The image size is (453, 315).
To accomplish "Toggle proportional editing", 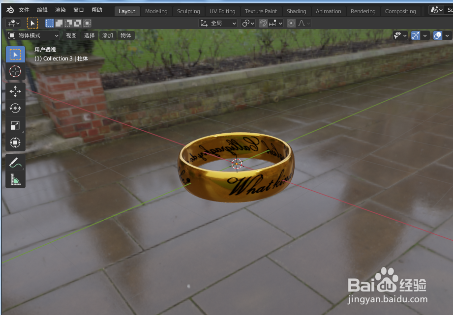I will click(291, 23).
